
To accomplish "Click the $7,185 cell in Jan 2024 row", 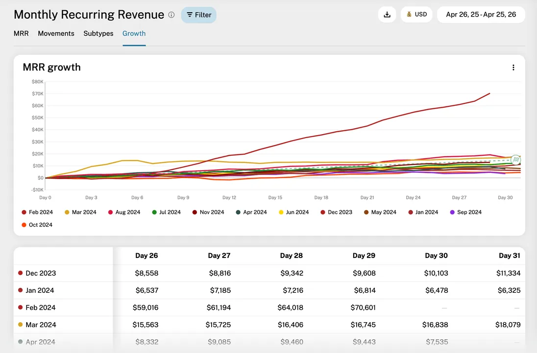I will coord(220,290).
